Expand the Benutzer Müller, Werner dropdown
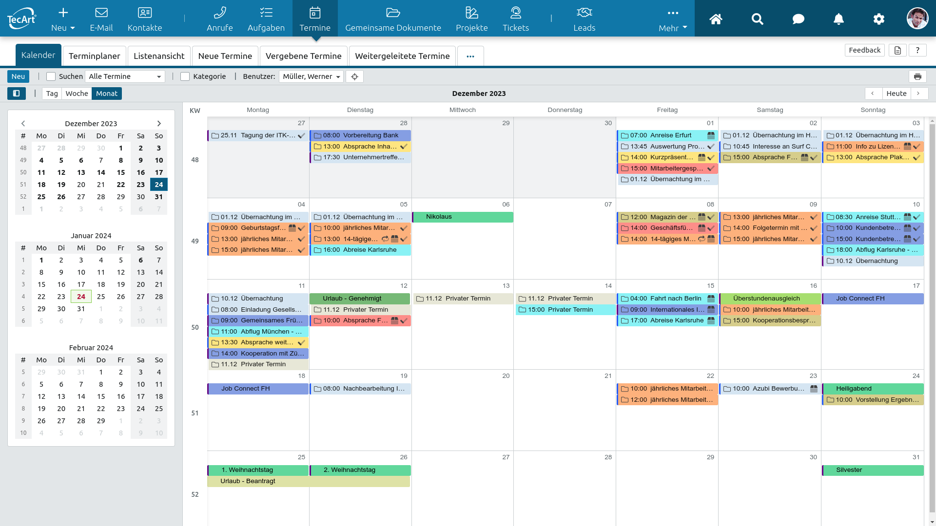Viewport: 936px width, 526px height. click(311, 76)
